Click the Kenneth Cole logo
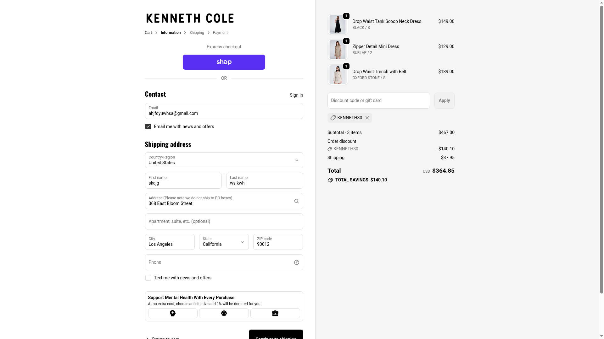Screen dimensions: 604x339 coord(190,19)
